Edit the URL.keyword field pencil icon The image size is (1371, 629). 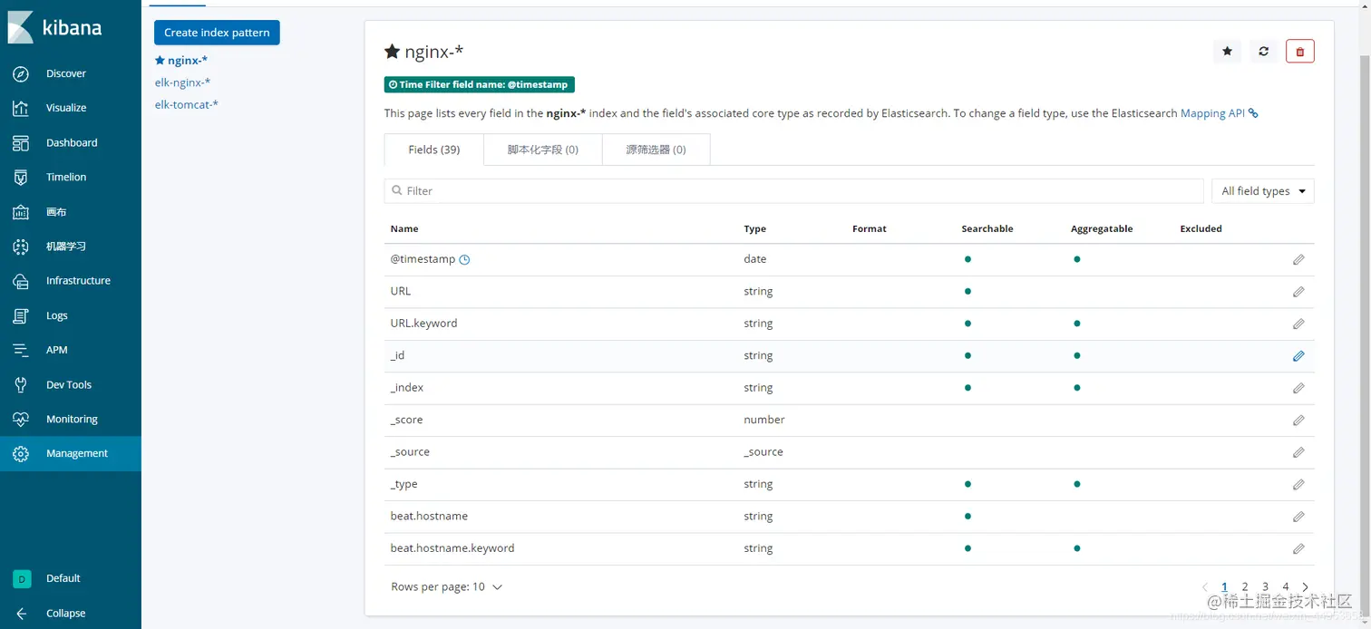(1298, 324)
